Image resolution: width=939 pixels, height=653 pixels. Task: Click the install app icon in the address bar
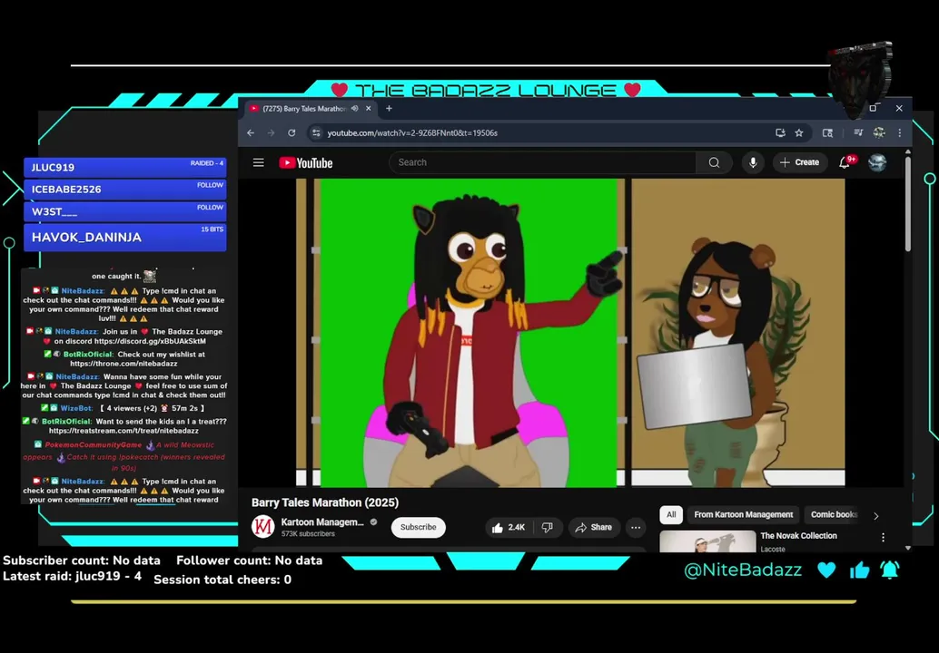click(x=780, y=132)
